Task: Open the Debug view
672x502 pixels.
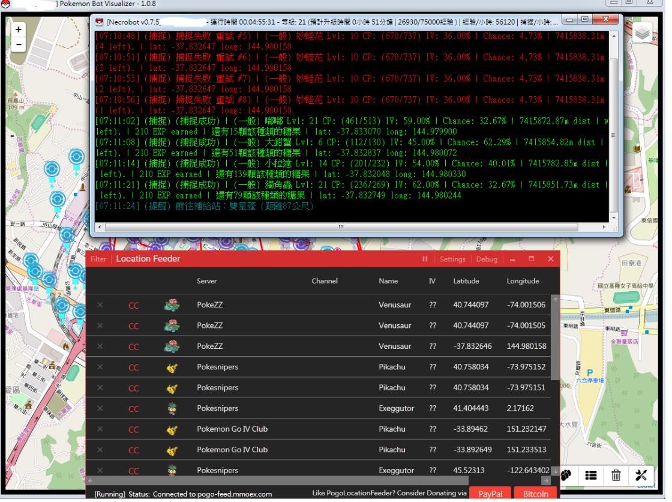Action: (487, 259)
